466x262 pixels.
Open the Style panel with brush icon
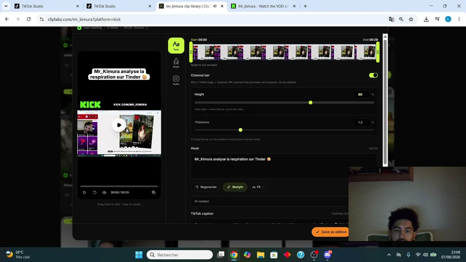176,63
